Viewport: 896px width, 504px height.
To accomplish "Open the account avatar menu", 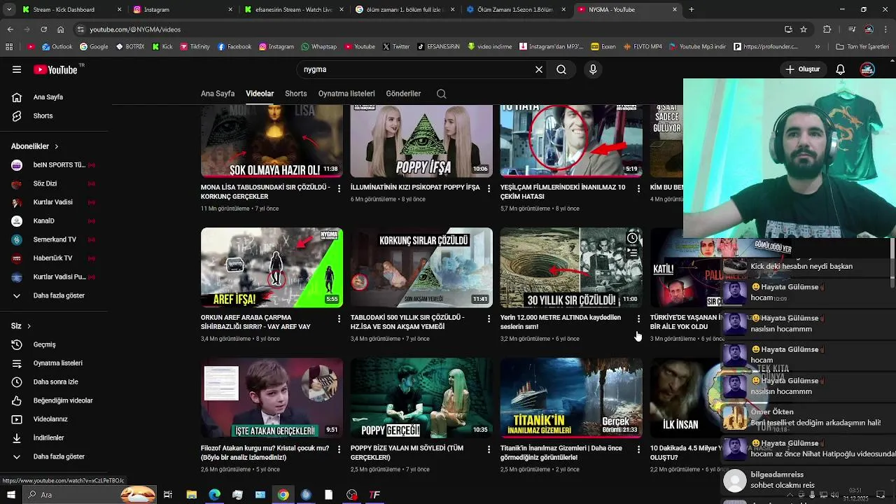I will [867, 69].
